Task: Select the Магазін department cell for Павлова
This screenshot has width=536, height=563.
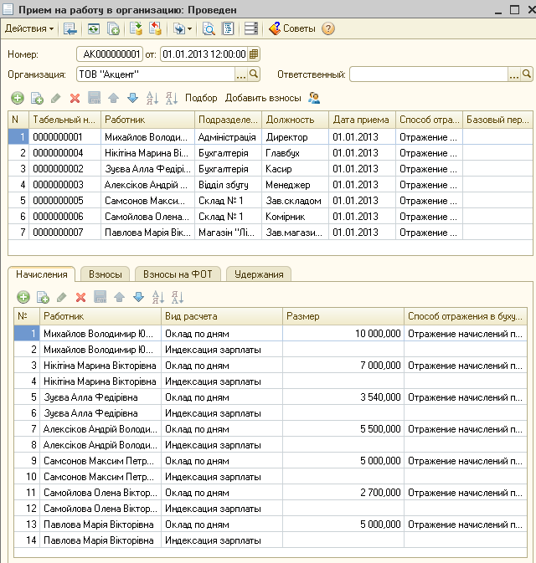Action: click(x=228, y=233)
